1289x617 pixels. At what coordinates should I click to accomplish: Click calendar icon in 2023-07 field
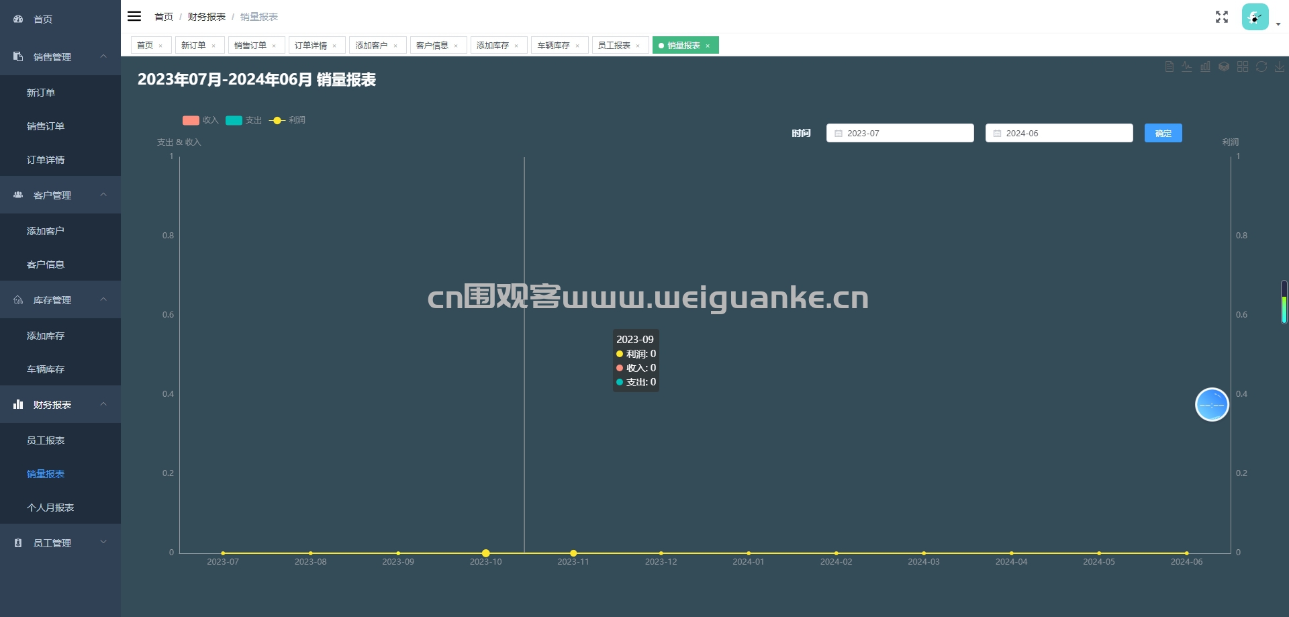click(x=838, y=134)
